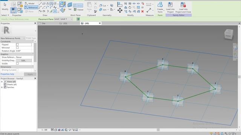Close the Properties palette
This screenshot has height=135, width=241.
point(35,23)
